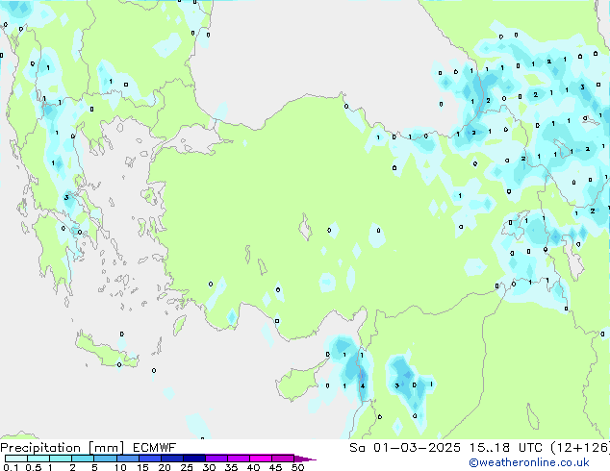Click the 20–25 mm dark blue legend box
Image resolution: width=610 pixels, height=471 pixels.
pyautogui.click(x=171, y=459)
